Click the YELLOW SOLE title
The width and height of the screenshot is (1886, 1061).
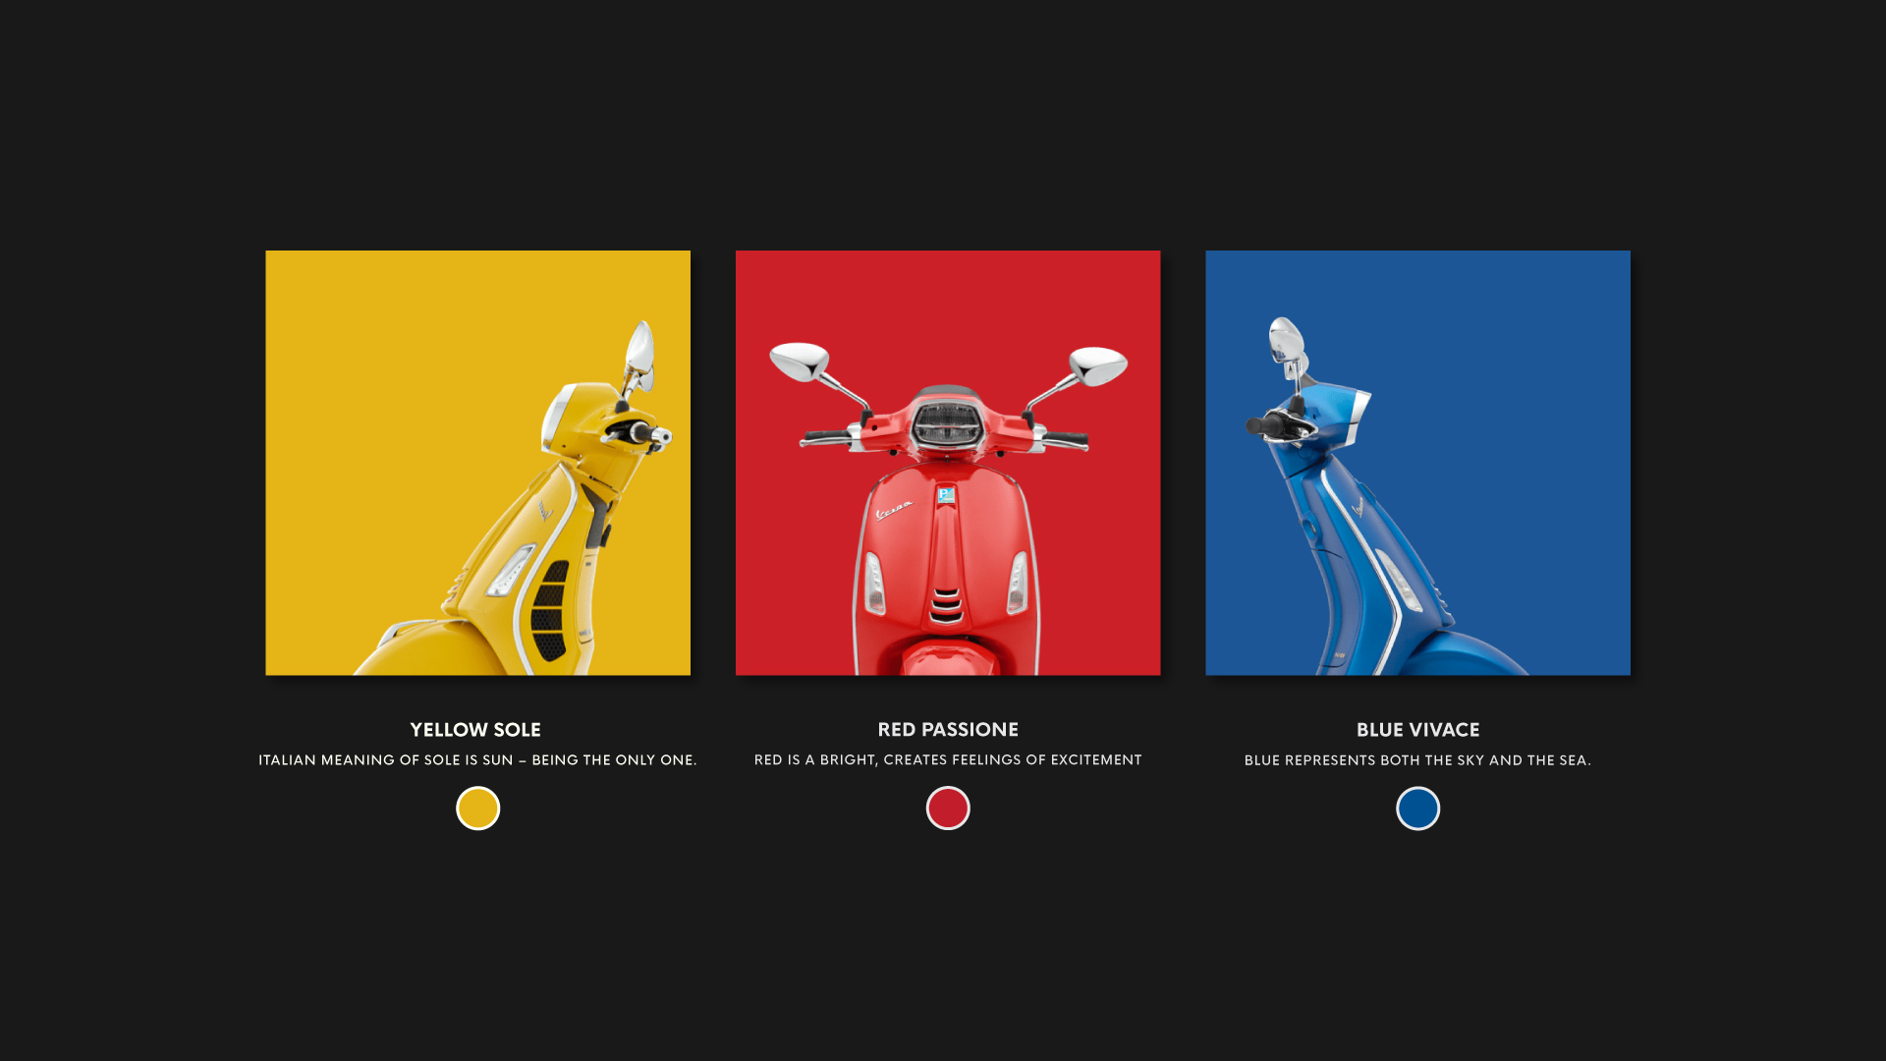coord(475,730)
